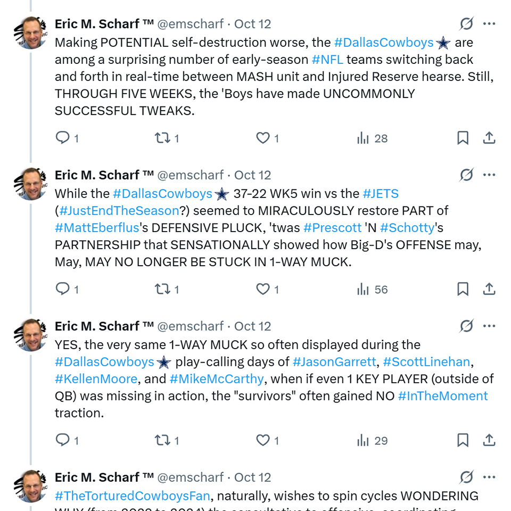Like the MASH unit tweet
Image resolution: width=511 pixels, height=511 pixels.
263,138
